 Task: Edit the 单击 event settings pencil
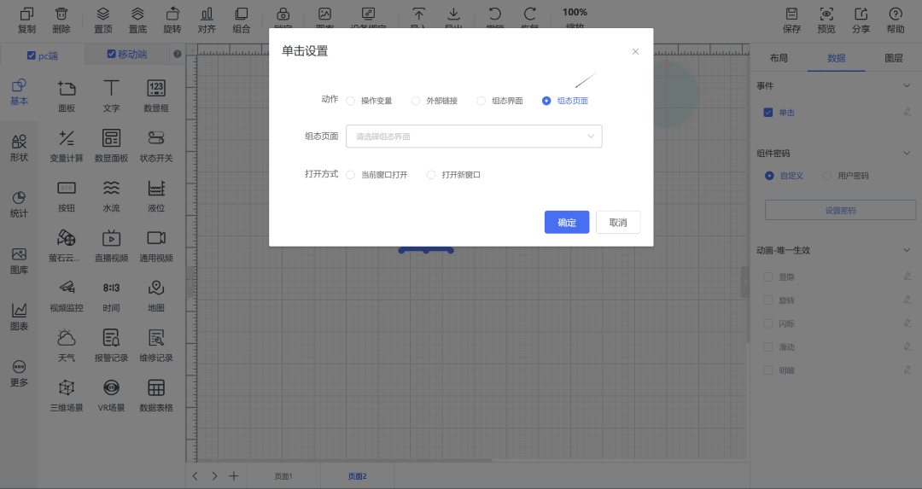click(x=907, y=112)
